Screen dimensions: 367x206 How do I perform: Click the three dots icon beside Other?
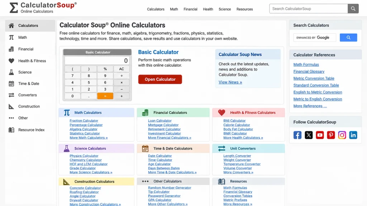(11, 118)
